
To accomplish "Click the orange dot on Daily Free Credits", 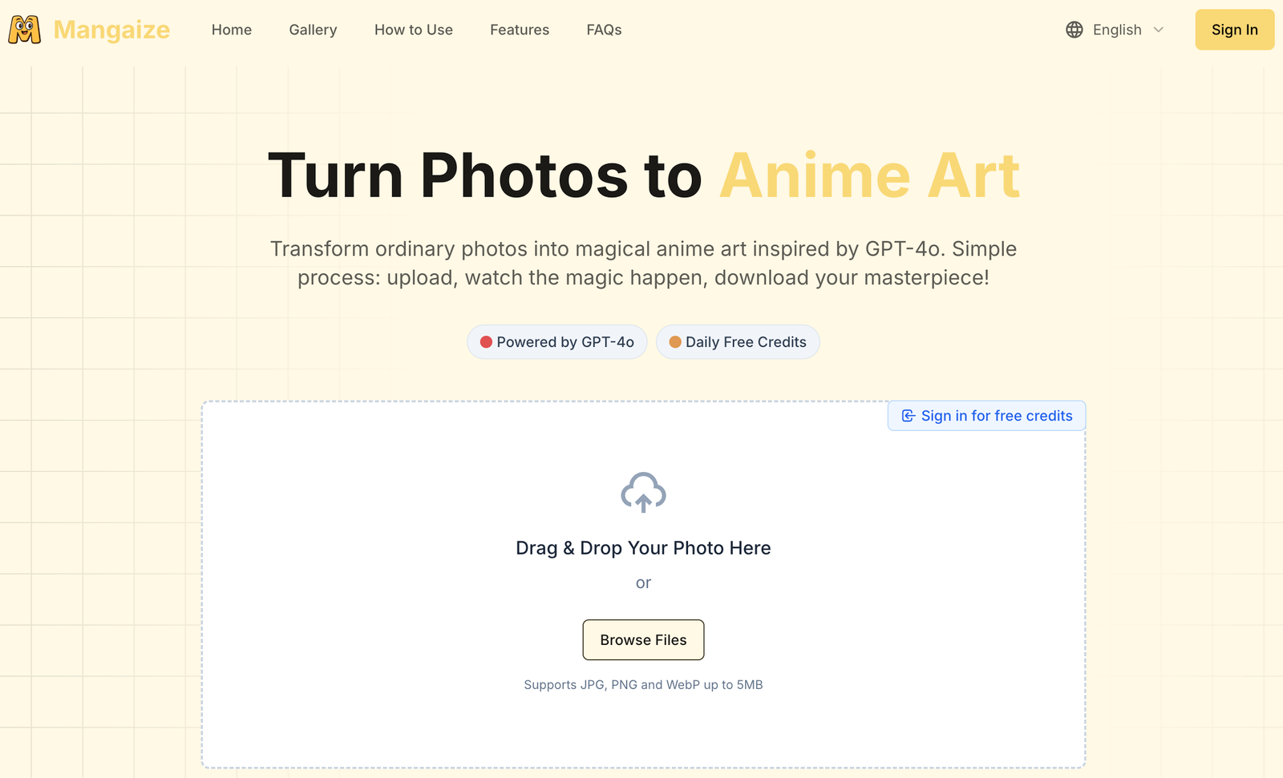I will [x=675, y=342].
